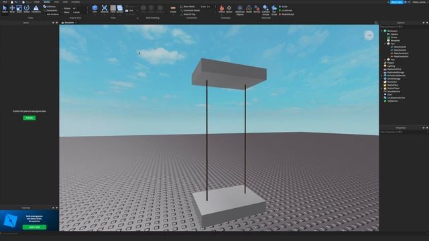Image resolution: width=429 pixels, height=241 pixels.
Task: Toggle the Move snap checkbox
Action: point(62,12)
